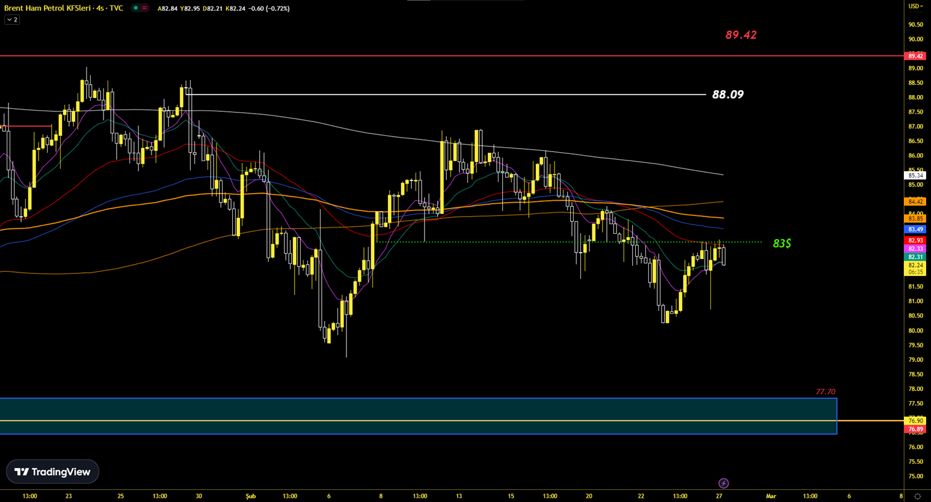The image size is (931, 502).
Task: Click the 79.00 price scale level
Action: [x=915, y=360]
